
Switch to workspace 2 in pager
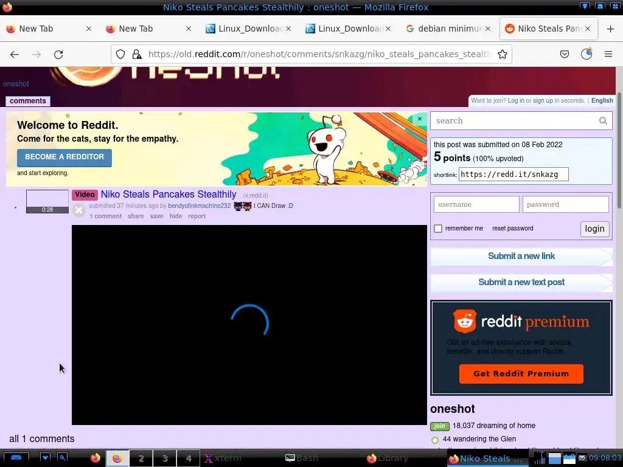[141, 458]
